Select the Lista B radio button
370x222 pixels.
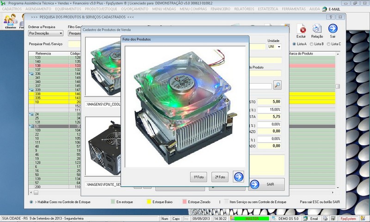(x=311, y=44)
